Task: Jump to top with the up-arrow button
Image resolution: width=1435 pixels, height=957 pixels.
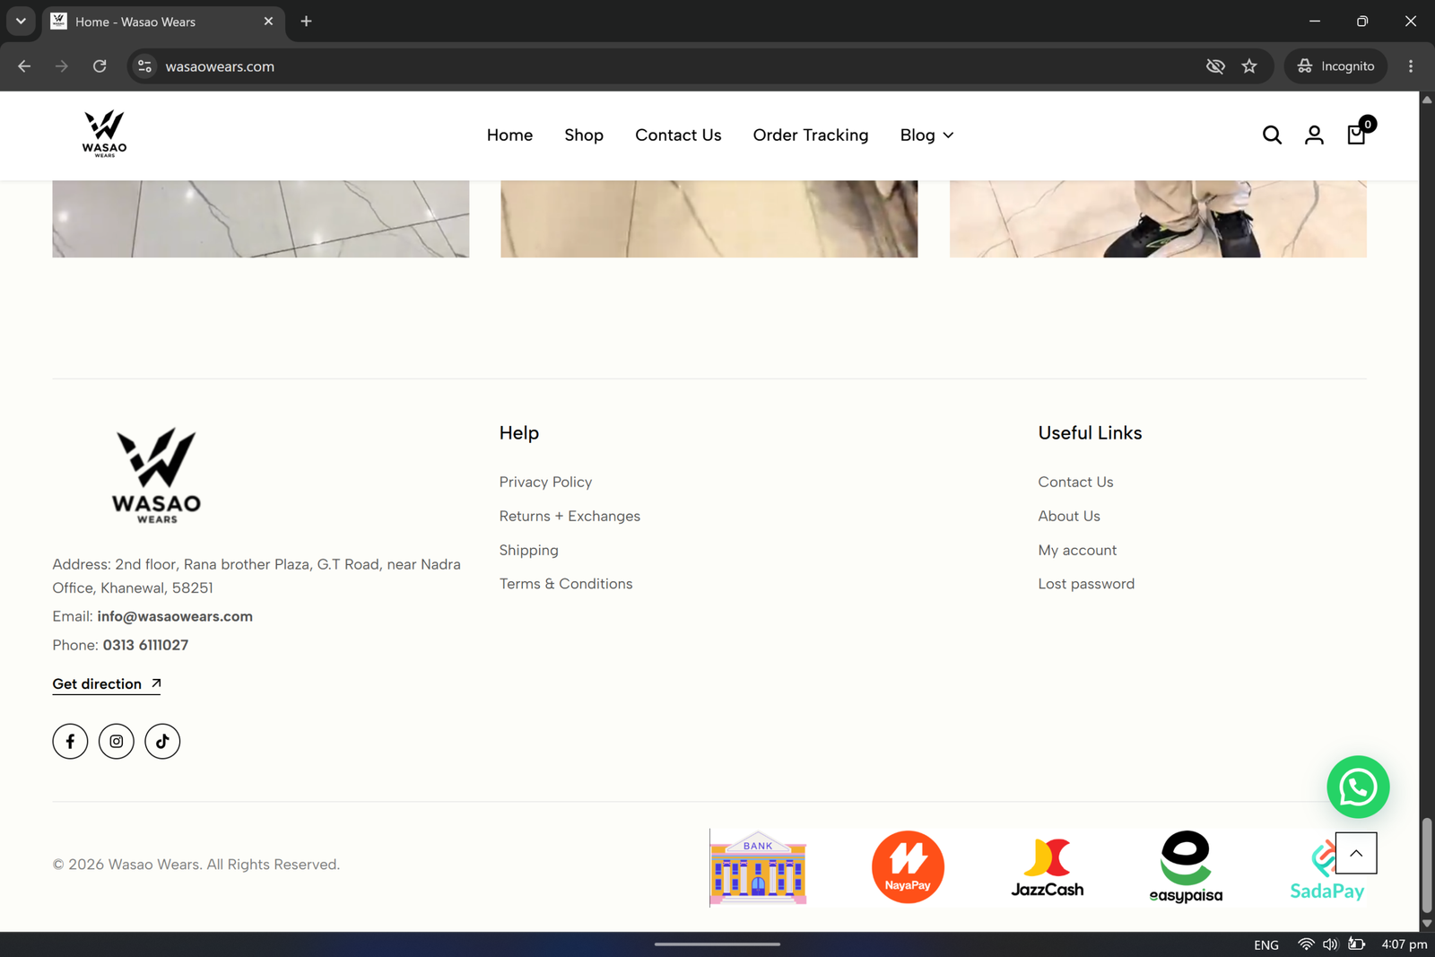Action: tap(1356, 853)
